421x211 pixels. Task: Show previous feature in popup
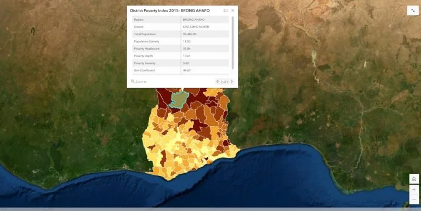[218, 81]
